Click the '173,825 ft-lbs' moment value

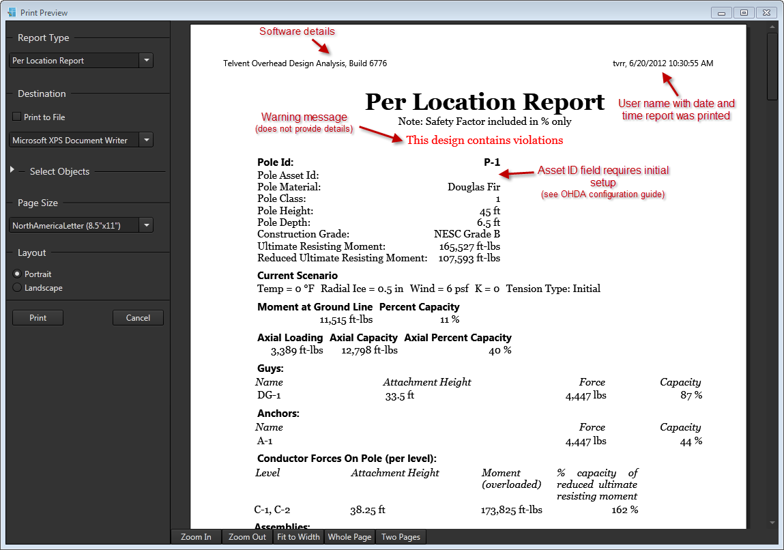pos(512,510)
